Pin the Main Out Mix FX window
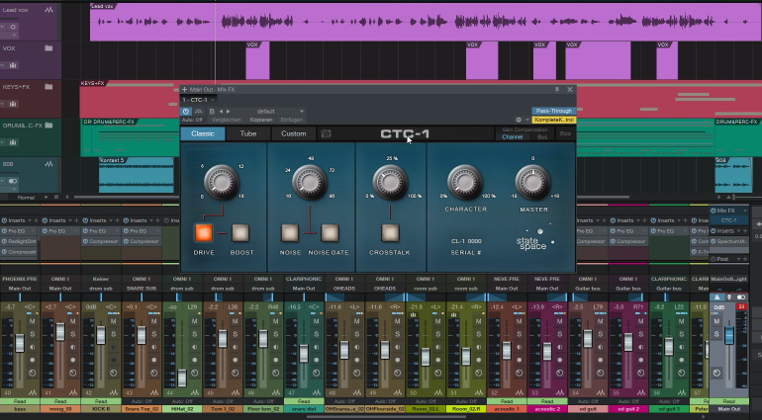The height and width of the screenshot is (420, 762). 557,89
